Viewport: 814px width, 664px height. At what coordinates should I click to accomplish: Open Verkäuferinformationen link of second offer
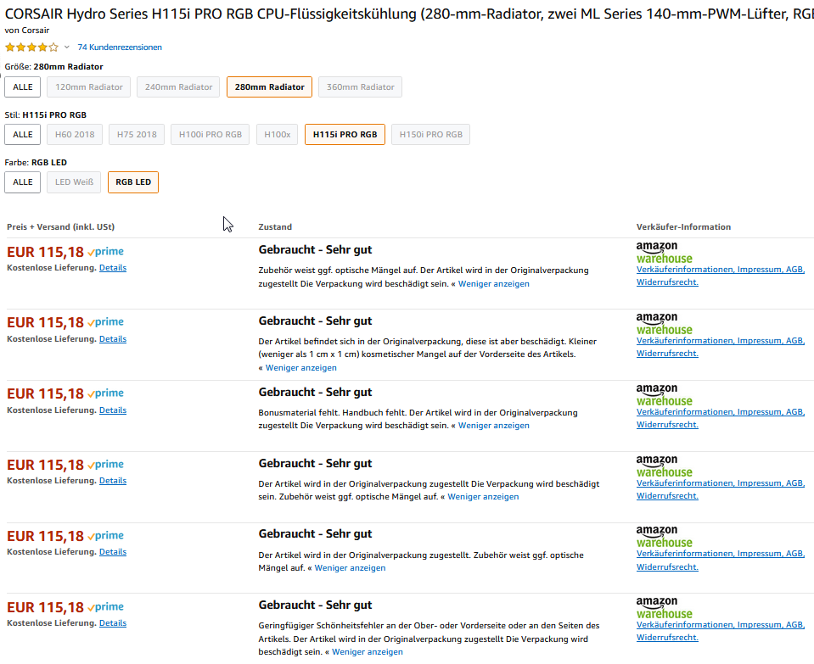coord(721,341)
